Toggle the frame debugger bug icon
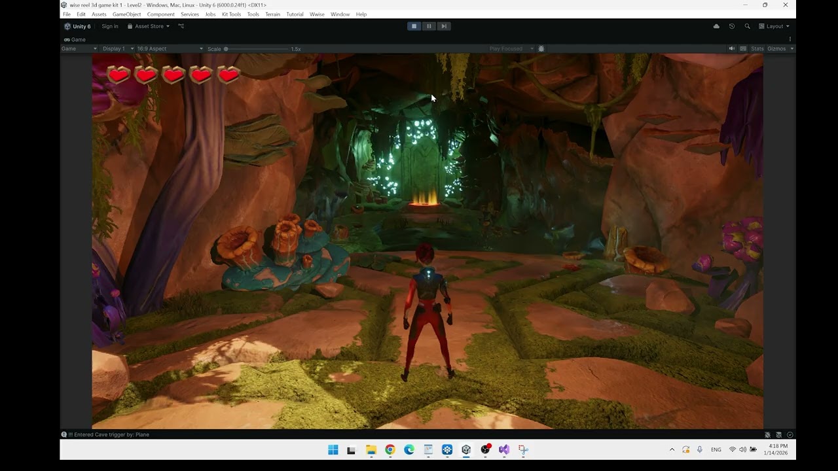Viewport: 838px width, 471px height. [x=541, y=49]
